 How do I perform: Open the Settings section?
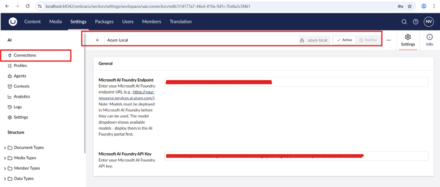[x=78, y=22]
